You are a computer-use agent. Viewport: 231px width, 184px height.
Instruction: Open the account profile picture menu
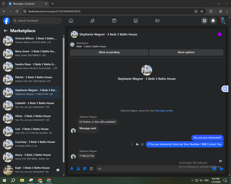pyautogui.click(x=222, y=21)
